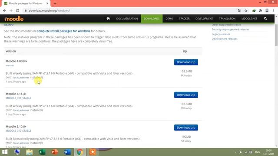The width and height of the screenshot is (278, 156).
Task: Open local_adminer link under Moodle 3.10.8+
Action: 21,143
